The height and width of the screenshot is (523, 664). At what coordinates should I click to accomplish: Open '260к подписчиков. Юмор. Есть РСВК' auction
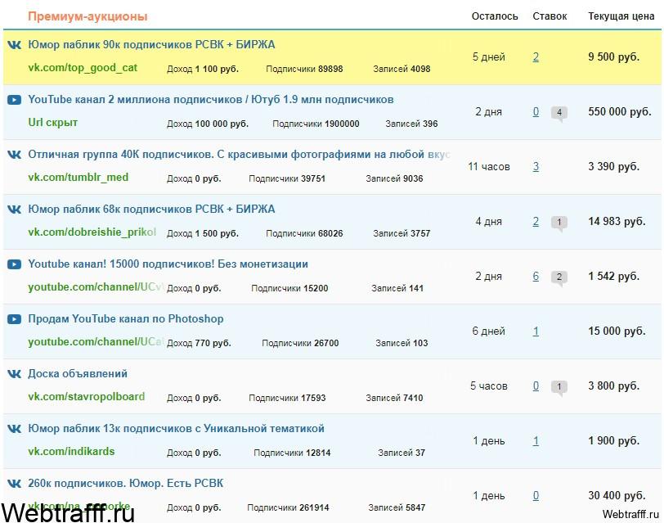click(125, 483)
